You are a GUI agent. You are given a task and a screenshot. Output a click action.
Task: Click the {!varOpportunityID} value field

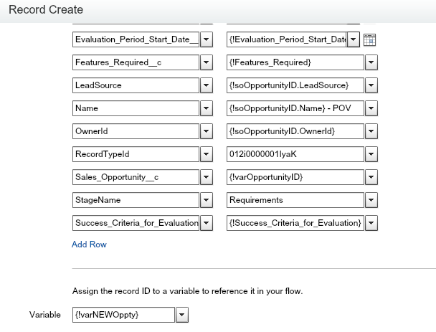(x=295, y=177)
